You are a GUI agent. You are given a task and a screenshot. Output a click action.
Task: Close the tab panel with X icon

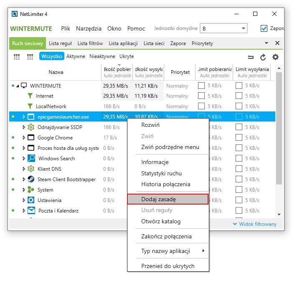pos(277,43)
